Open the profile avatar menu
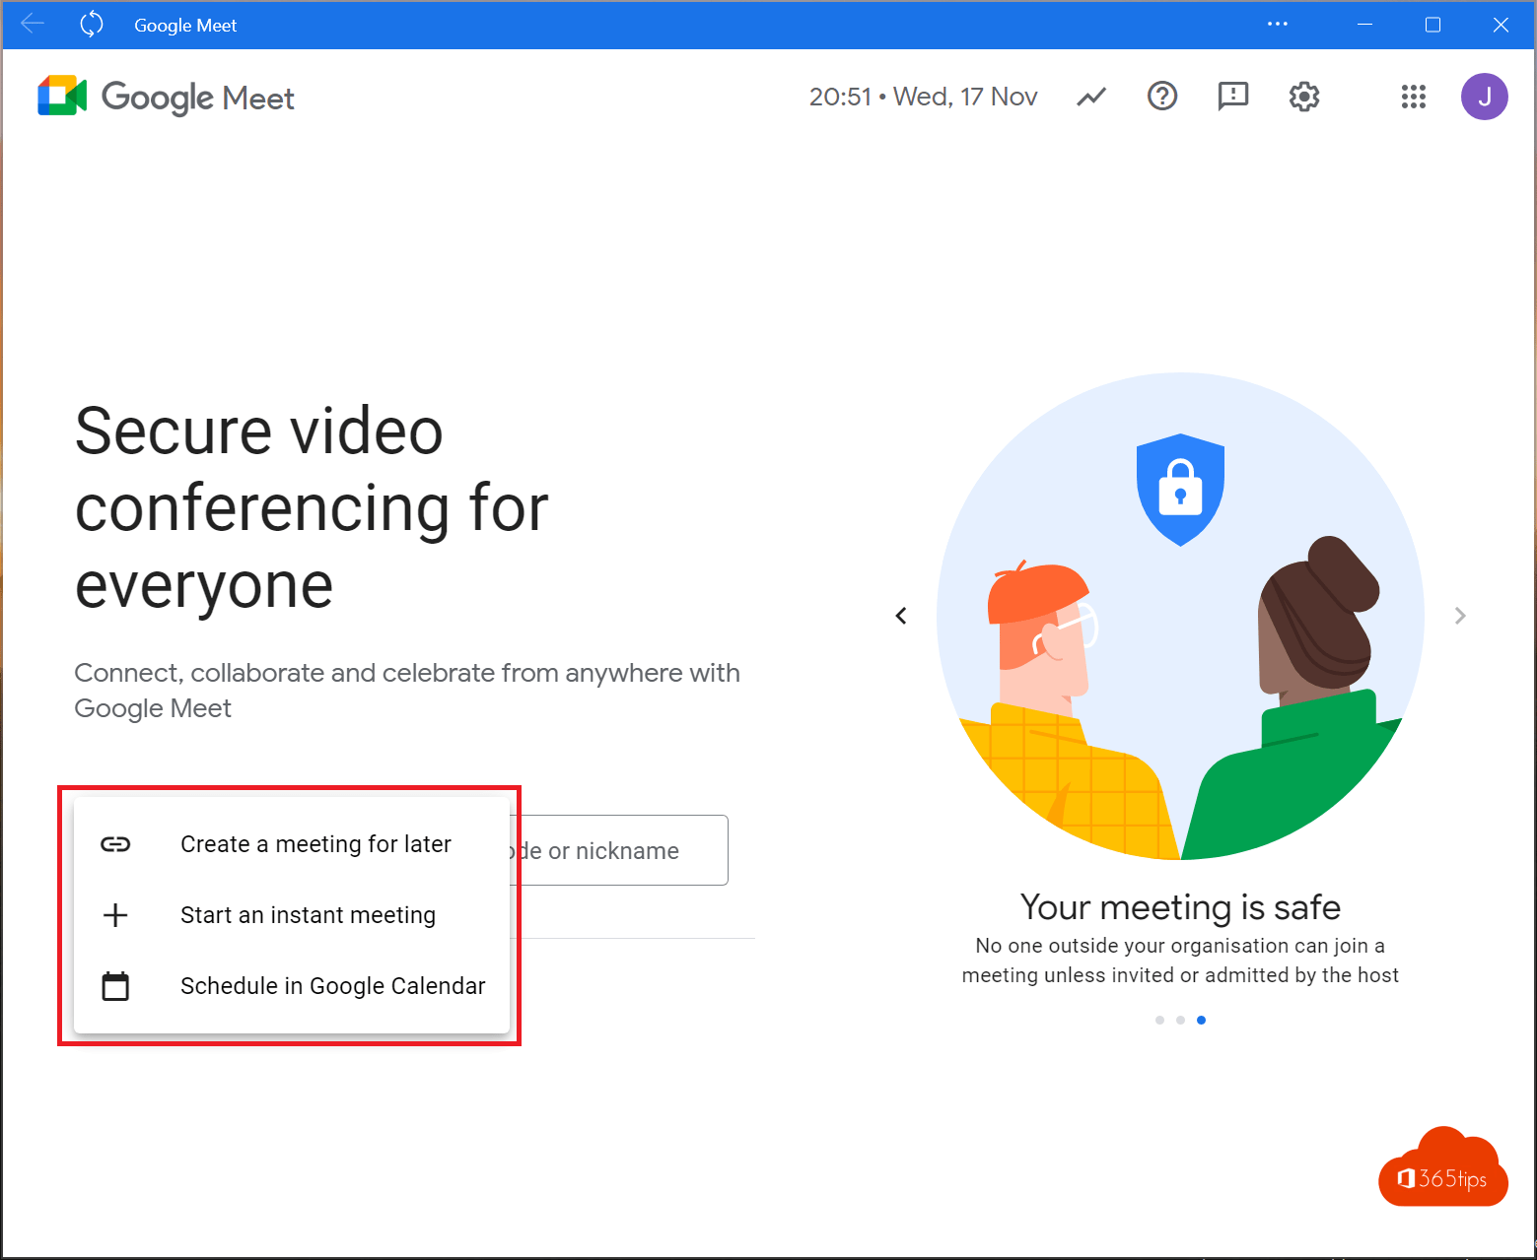Image resolution: width=1537 pixels, height=1260 pixels. (1485, 97)
